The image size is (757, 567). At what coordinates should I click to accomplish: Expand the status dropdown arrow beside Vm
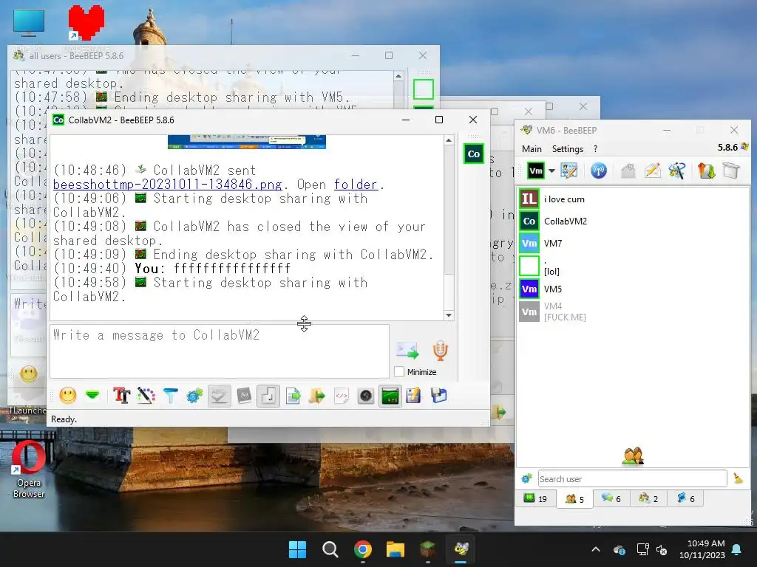click(x=551, y=171)
